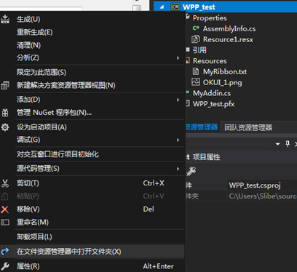This screenshot has height=272, width=297.
Task: Switch to the 团队资源管理器 tab
Action: [248, 127]
